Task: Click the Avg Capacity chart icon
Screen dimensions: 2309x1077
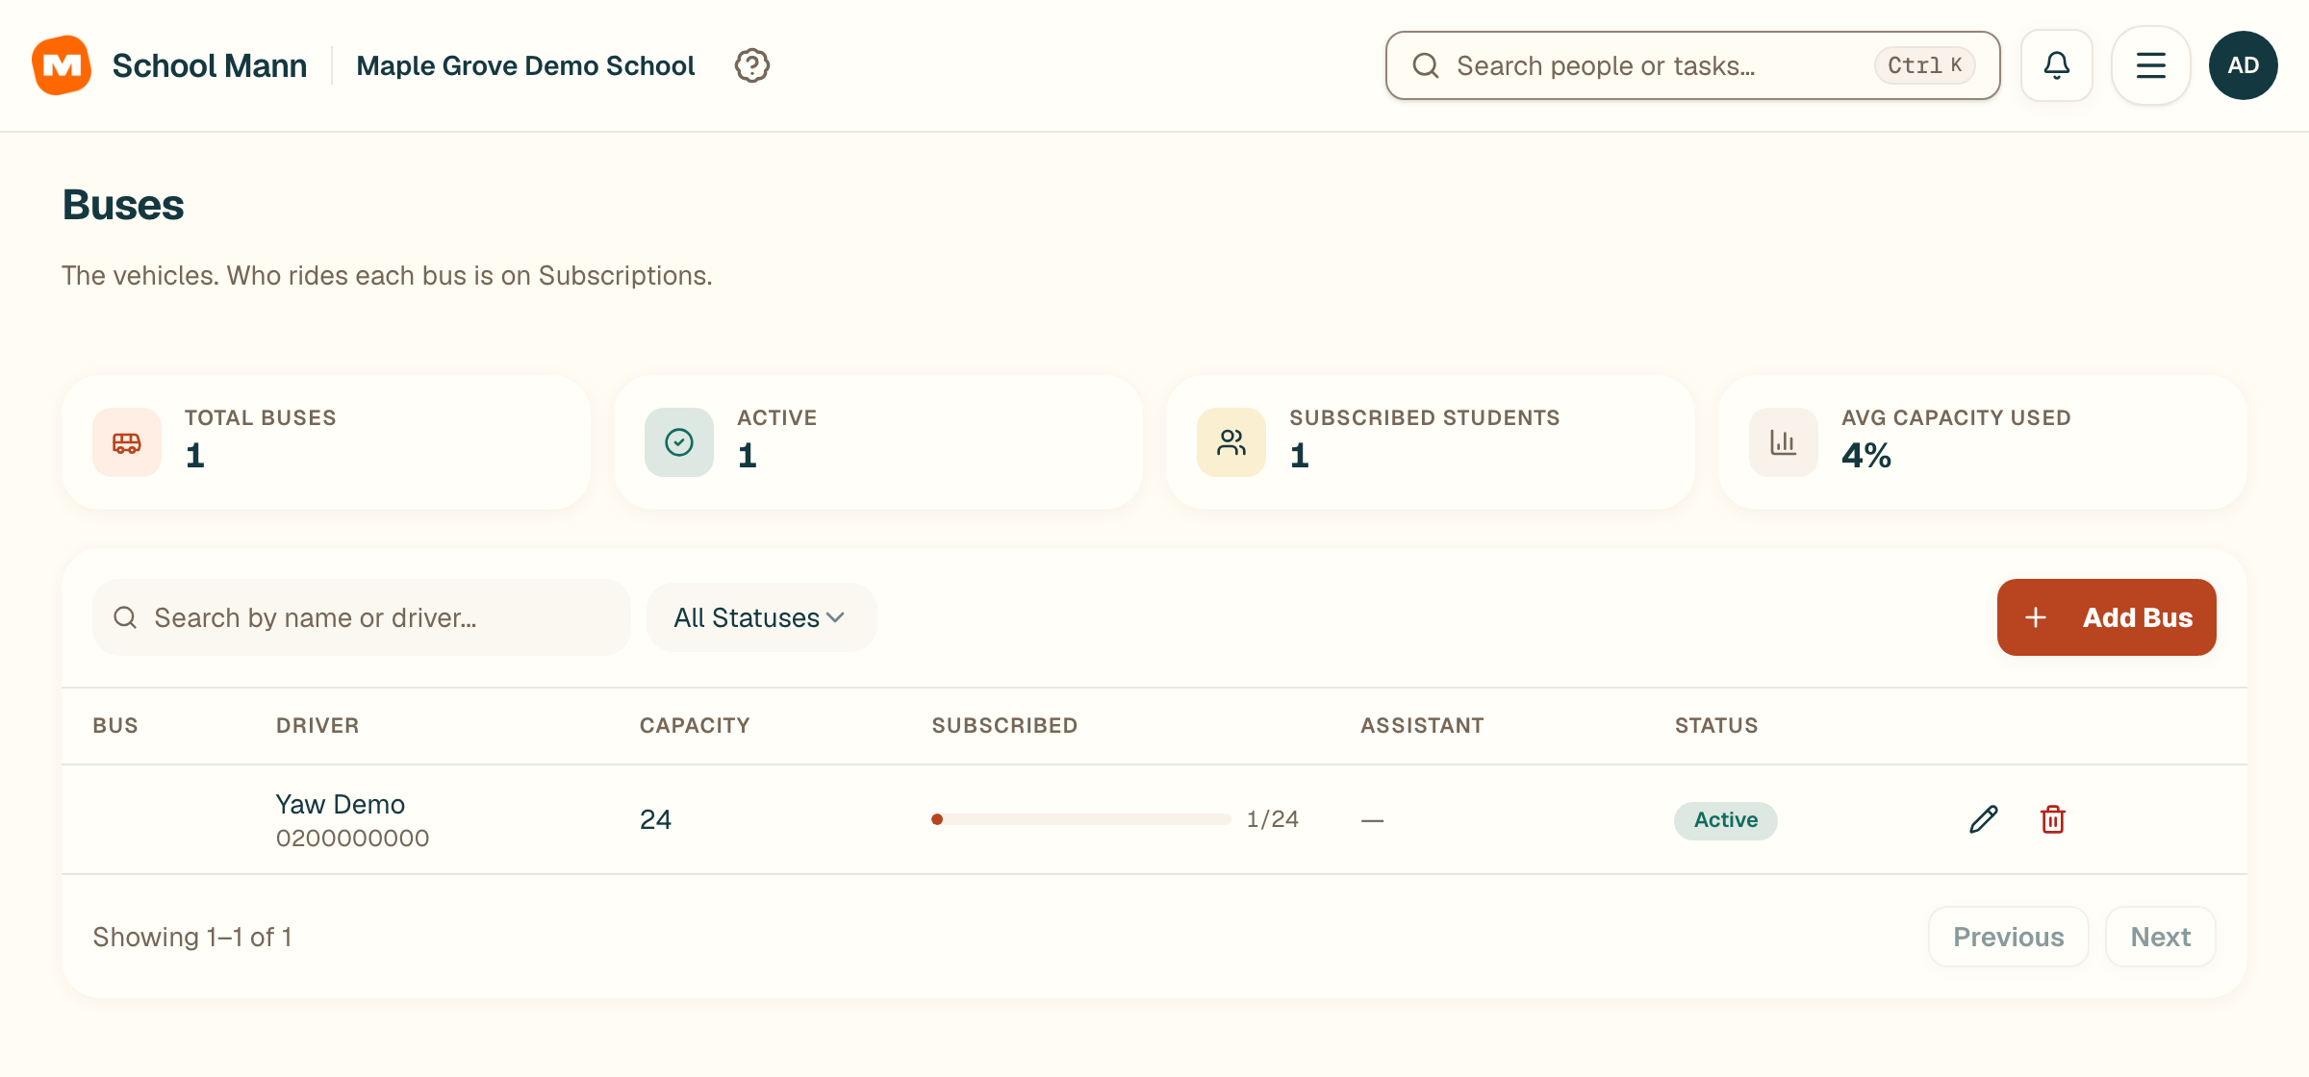Action: 1784,442
